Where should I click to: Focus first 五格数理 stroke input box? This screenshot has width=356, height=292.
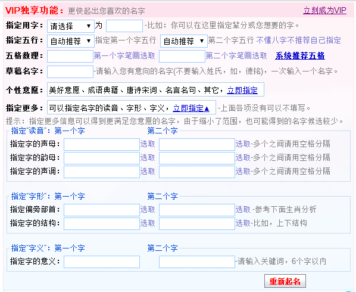point(70,56)
